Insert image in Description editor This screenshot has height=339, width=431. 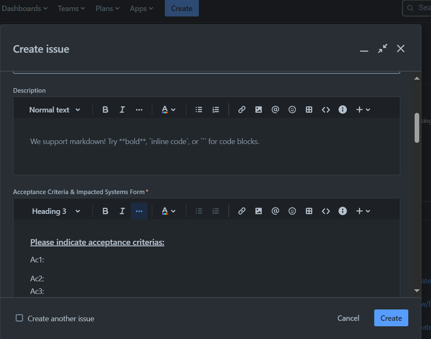258,110
